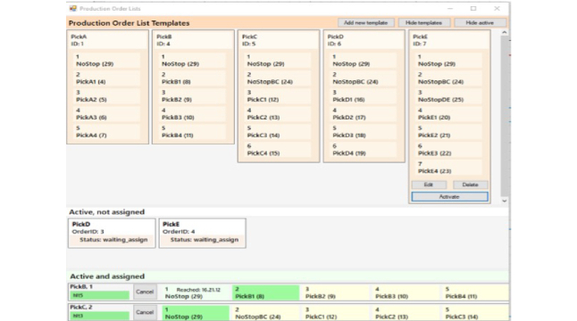Select NoStopBC (24) step in PickC template

tap(278, 78)
